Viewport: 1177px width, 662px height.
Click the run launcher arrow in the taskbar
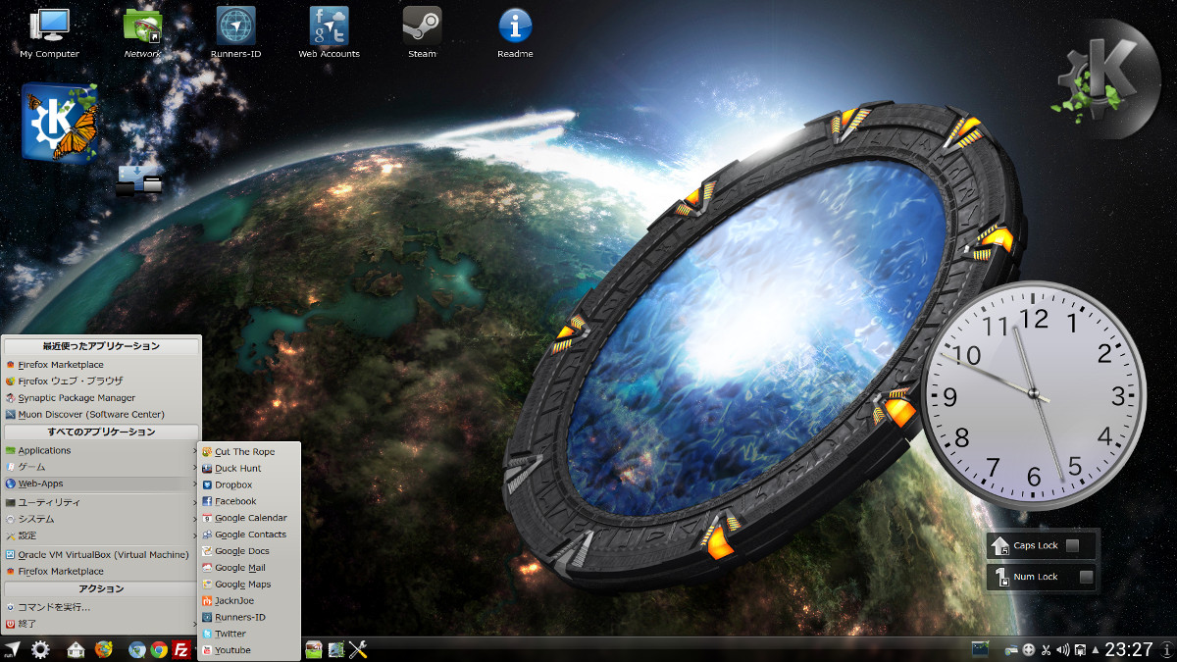(x=12, y=649)
